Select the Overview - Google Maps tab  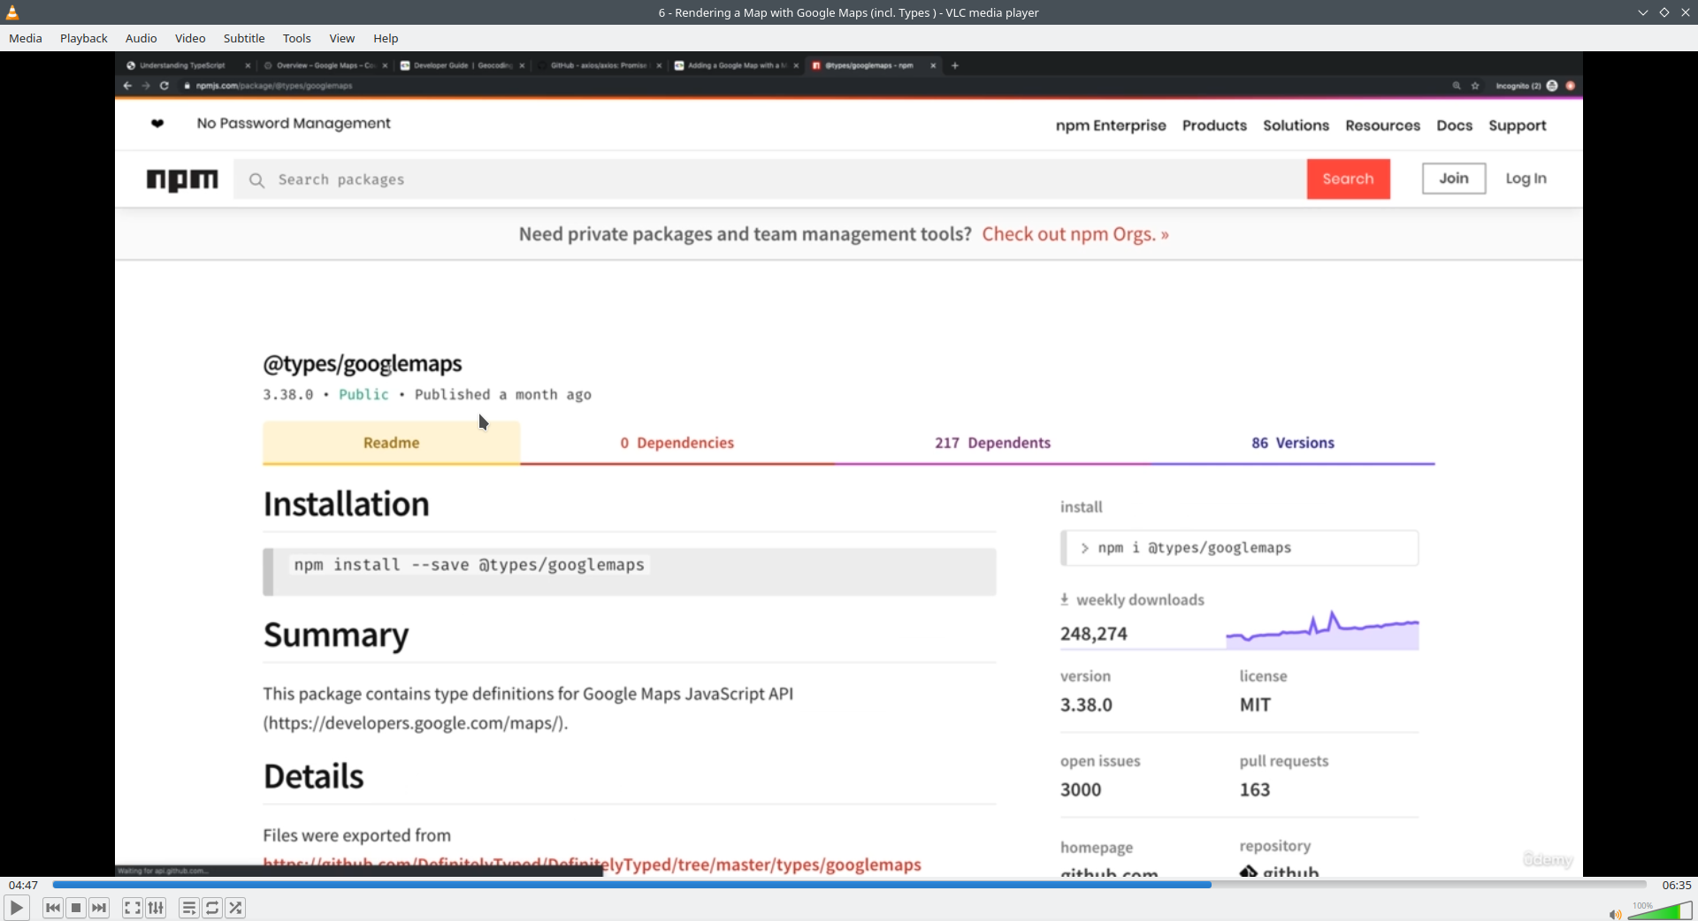tap(325, 65)
